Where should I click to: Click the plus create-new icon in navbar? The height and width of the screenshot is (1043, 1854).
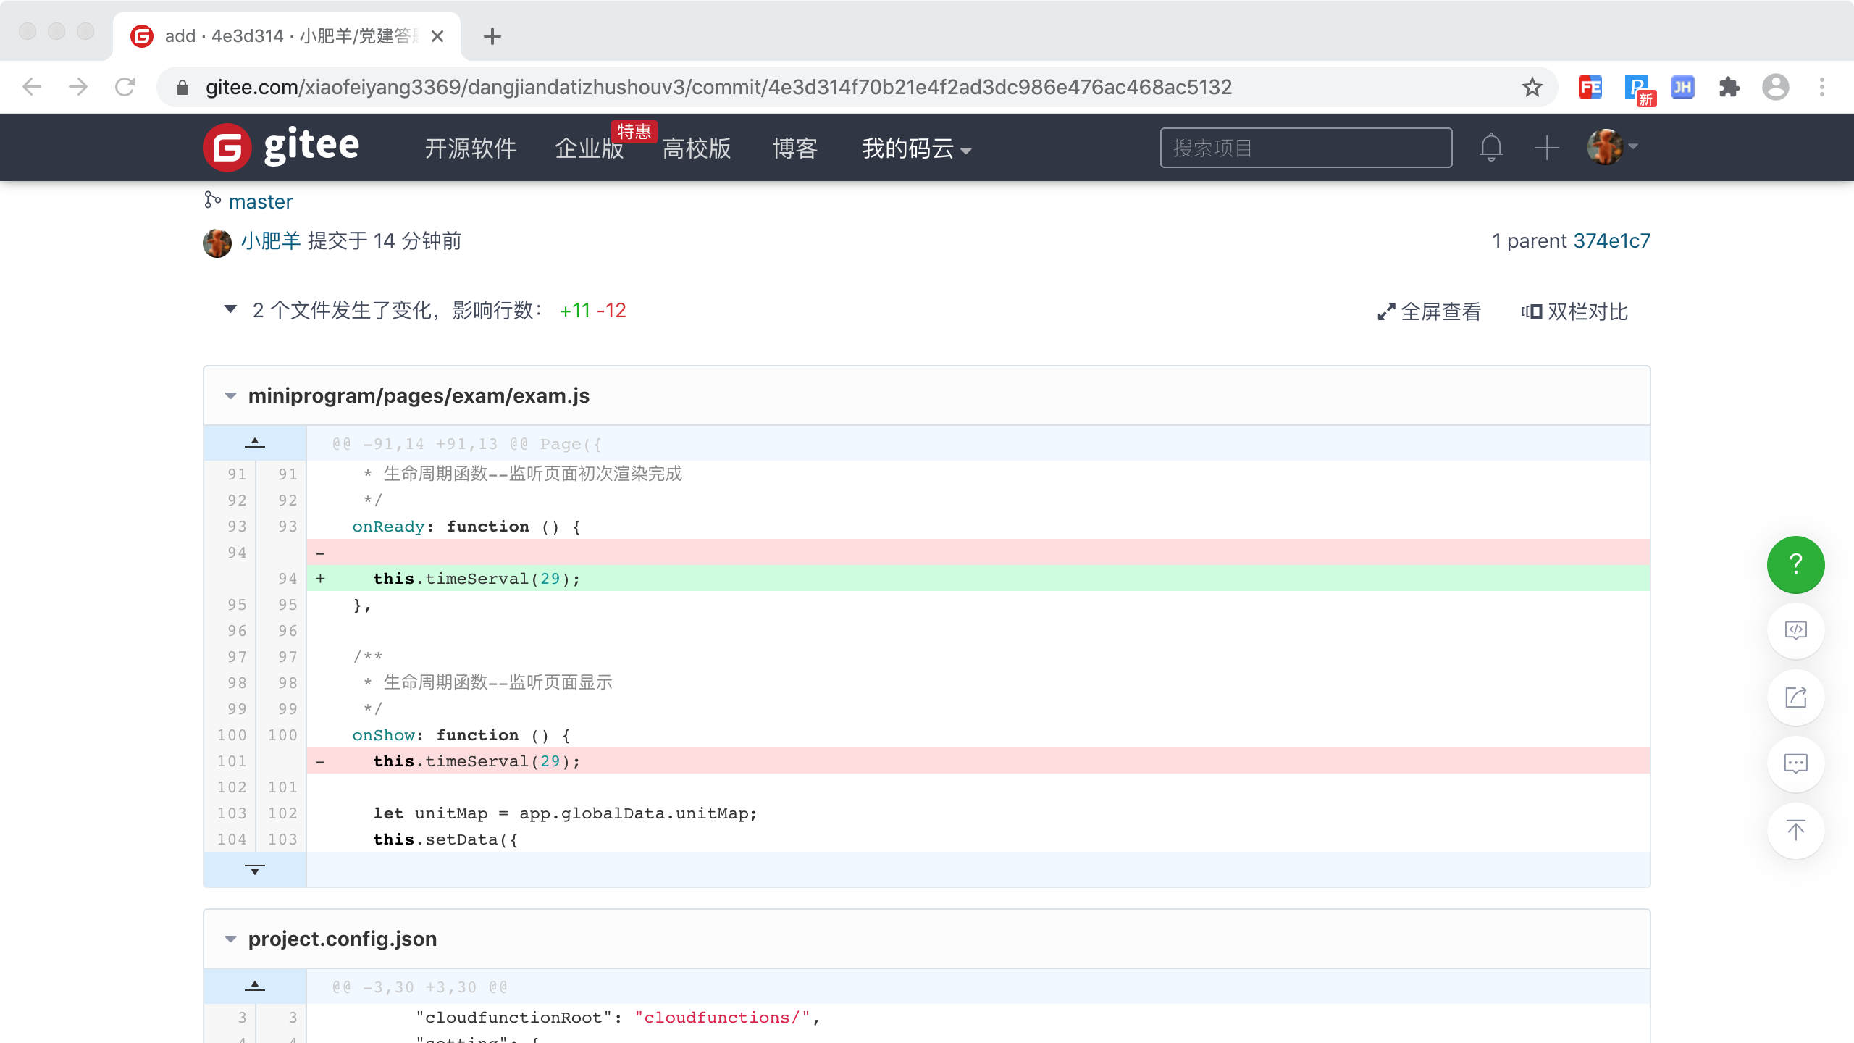1546,148
